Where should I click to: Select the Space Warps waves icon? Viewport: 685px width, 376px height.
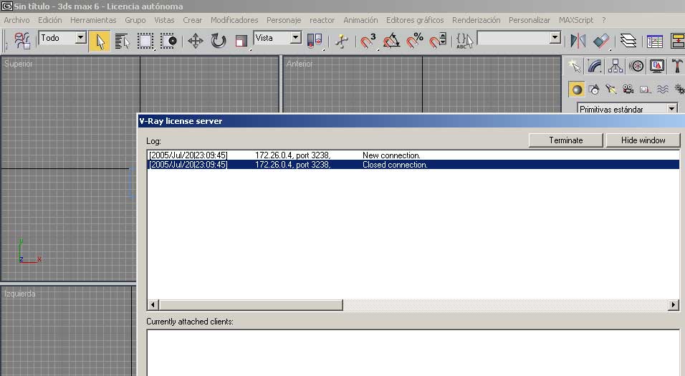(x=662, y=90)
